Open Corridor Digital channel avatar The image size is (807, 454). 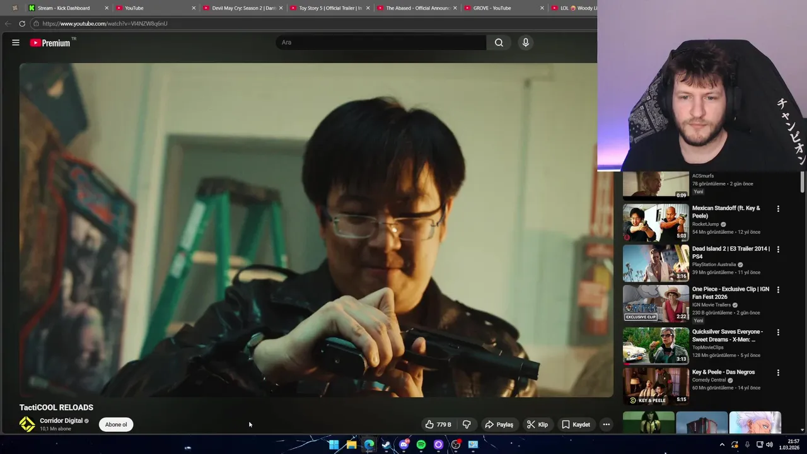coord(27,424)
